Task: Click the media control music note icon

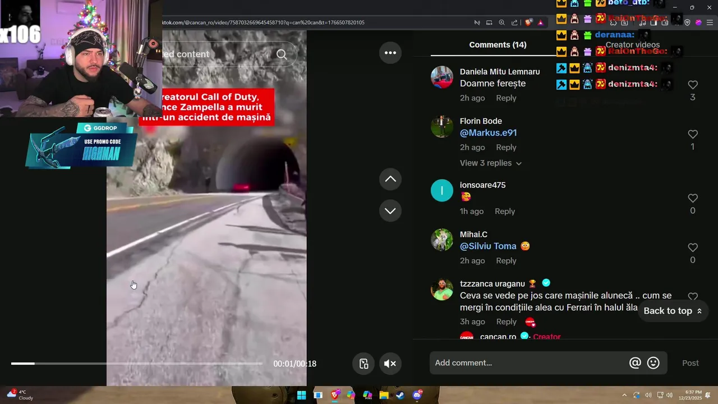Action: pos(642,22)
